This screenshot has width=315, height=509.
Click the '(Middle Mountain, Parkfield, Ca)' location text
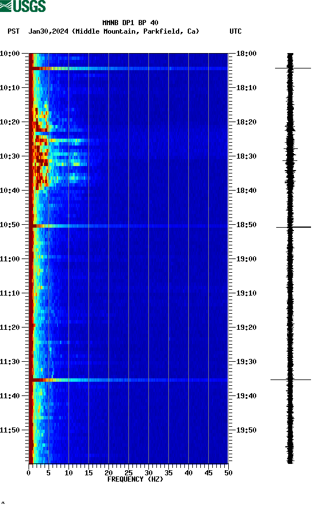pyautogui.click(x=135, y=31)
